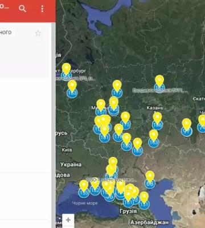Click the side panel vertical scrollbar
The height and width of the screenshot is (228, 205).
(x=54, y=125)
